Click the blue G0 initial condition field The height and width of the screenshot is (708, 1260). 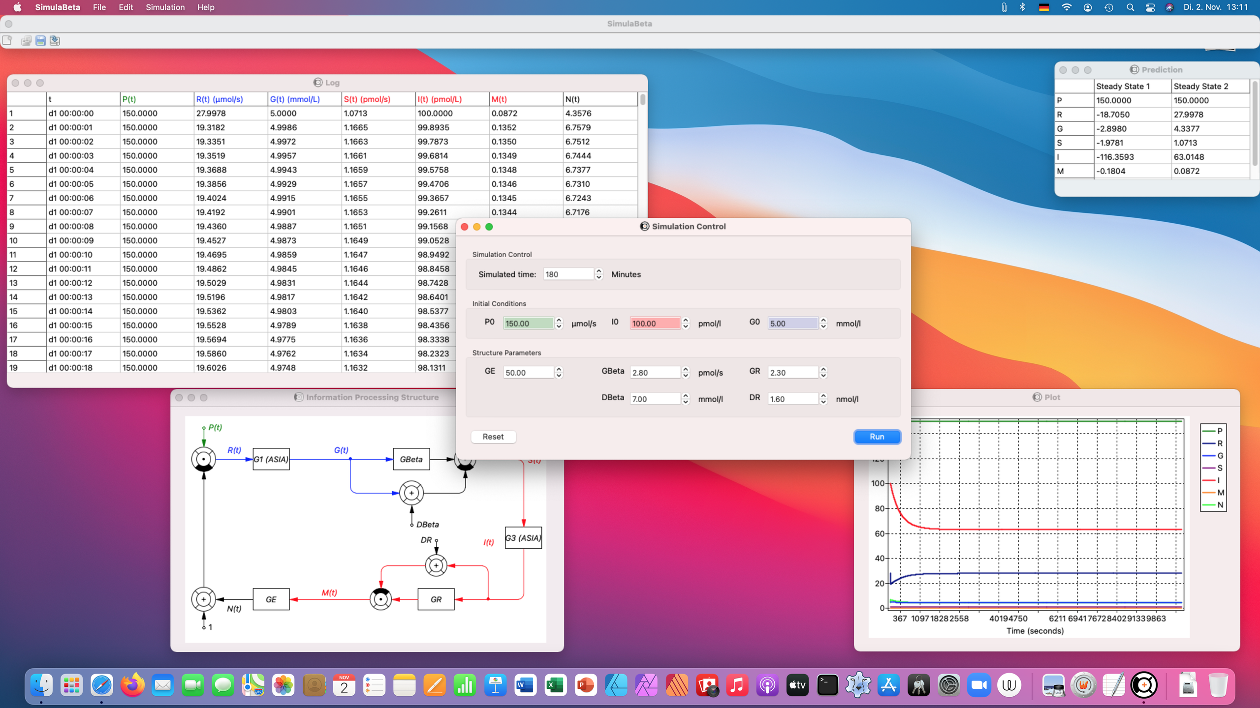point(793,324)
